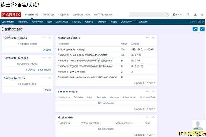This screenshot has width=206, height=137.
Task: Open System status widget menu dots
Action: (148, 91)
